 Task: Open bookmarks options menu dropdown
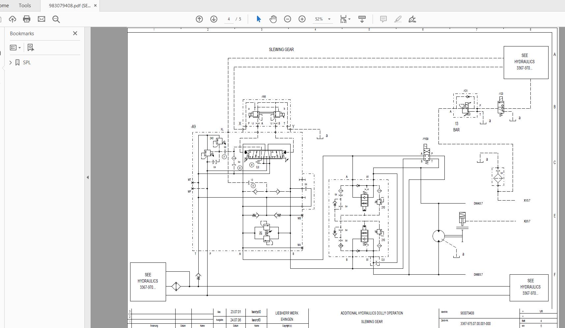pos(15,48)
